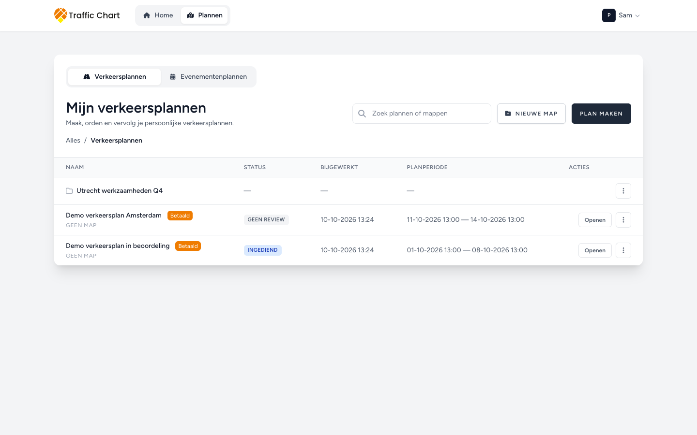This screenshot has width=697, height=435.
Task: Open the Demo verkeersplan Amsterdam plan
Action: pos(595,220)
